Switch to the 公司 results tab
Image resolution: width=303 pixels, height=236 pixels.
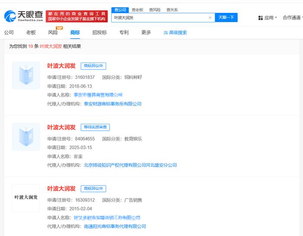point(9,32)
